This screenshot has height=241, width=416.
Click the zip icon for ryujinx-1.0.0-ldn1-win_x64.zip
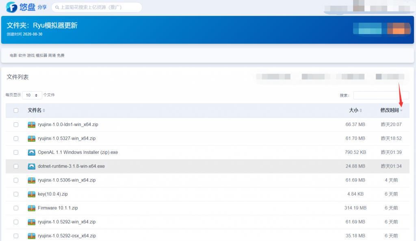tap(32, 125)
